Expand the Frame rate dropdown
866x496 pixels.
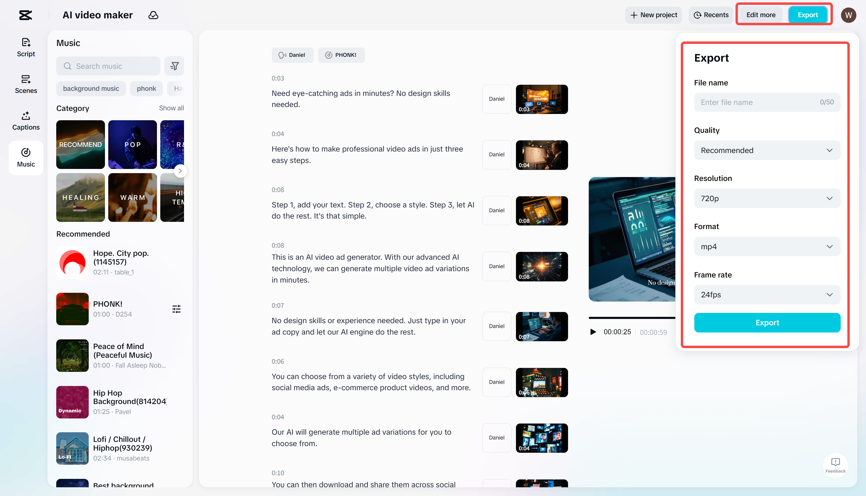click(766, 295)
